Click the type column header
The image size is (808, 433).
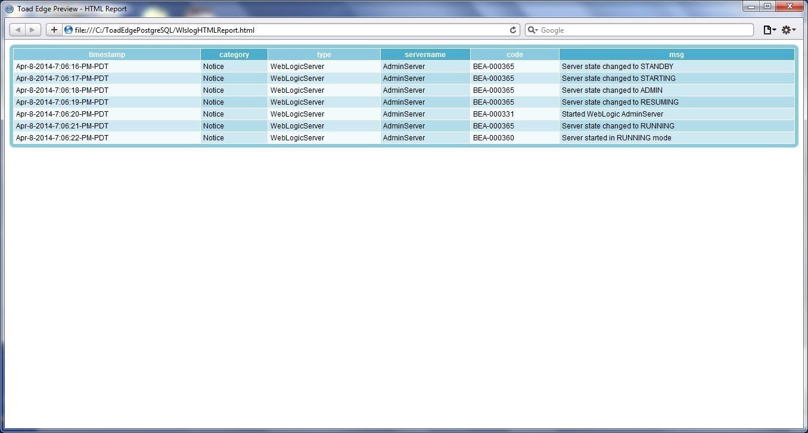pos(324,55)
